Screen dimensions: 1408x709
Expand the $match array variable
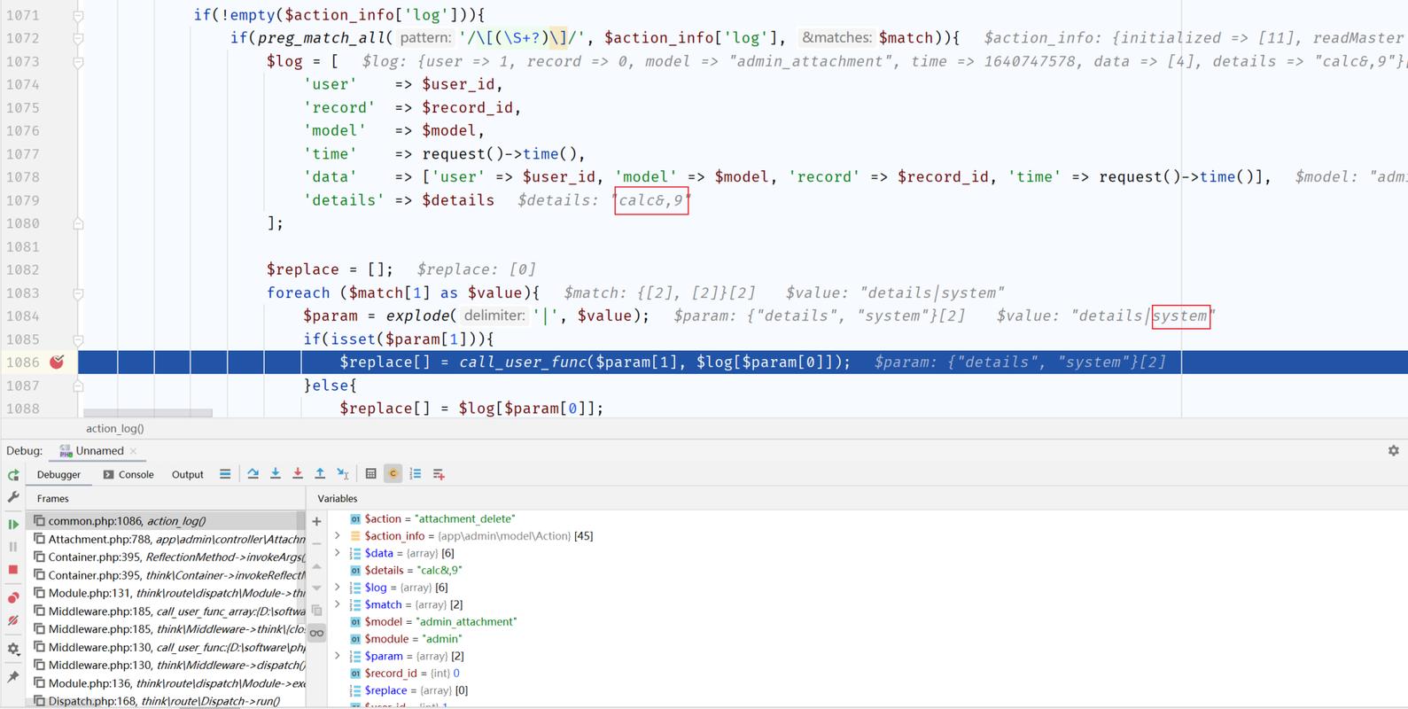[338, 604]
